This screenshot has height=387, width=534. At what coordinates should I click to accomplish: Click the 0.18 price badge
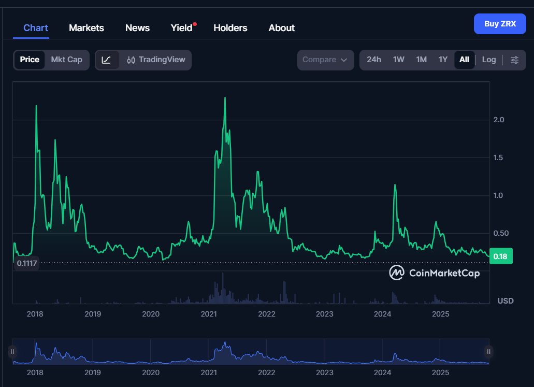click(x=500, y=255)
